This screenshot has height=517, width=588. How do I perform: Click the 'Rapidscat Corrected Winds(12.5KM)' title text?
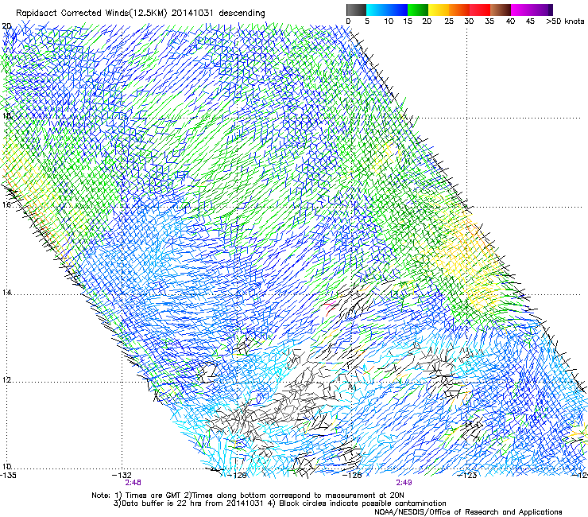[91, 14]
